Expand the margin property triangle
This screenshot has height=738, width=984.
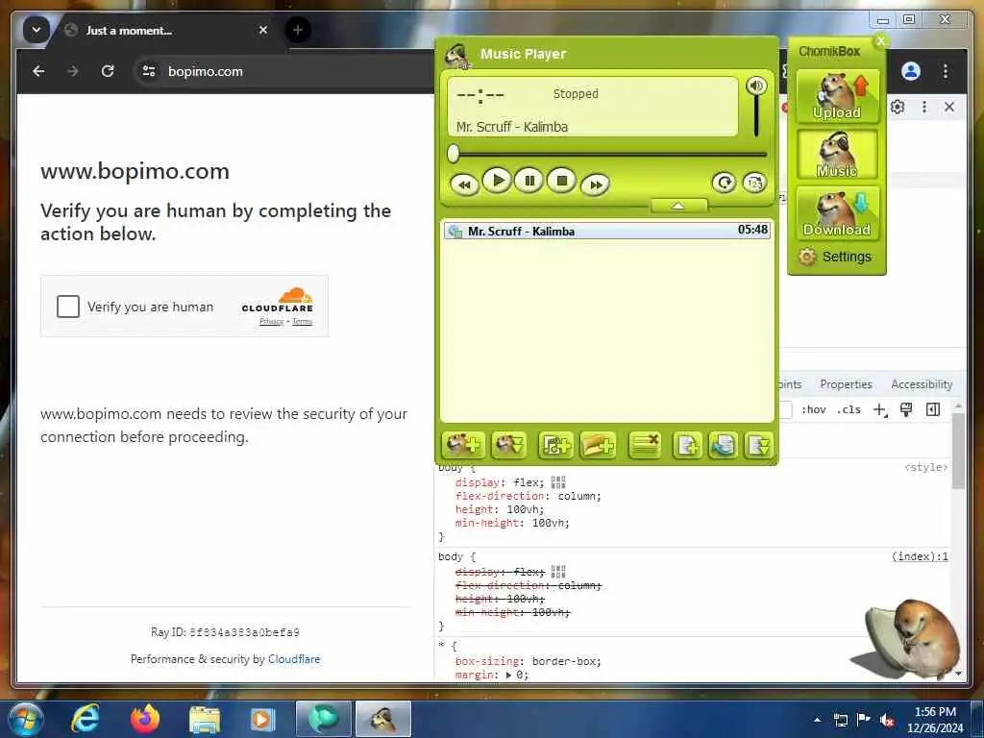[x=509, y=675]
